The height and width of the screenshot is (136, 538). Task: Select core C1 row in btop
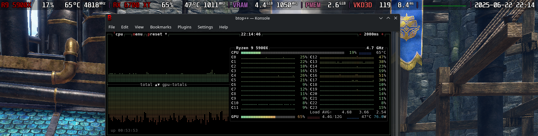pyautogui.click(x=269, y=62)
